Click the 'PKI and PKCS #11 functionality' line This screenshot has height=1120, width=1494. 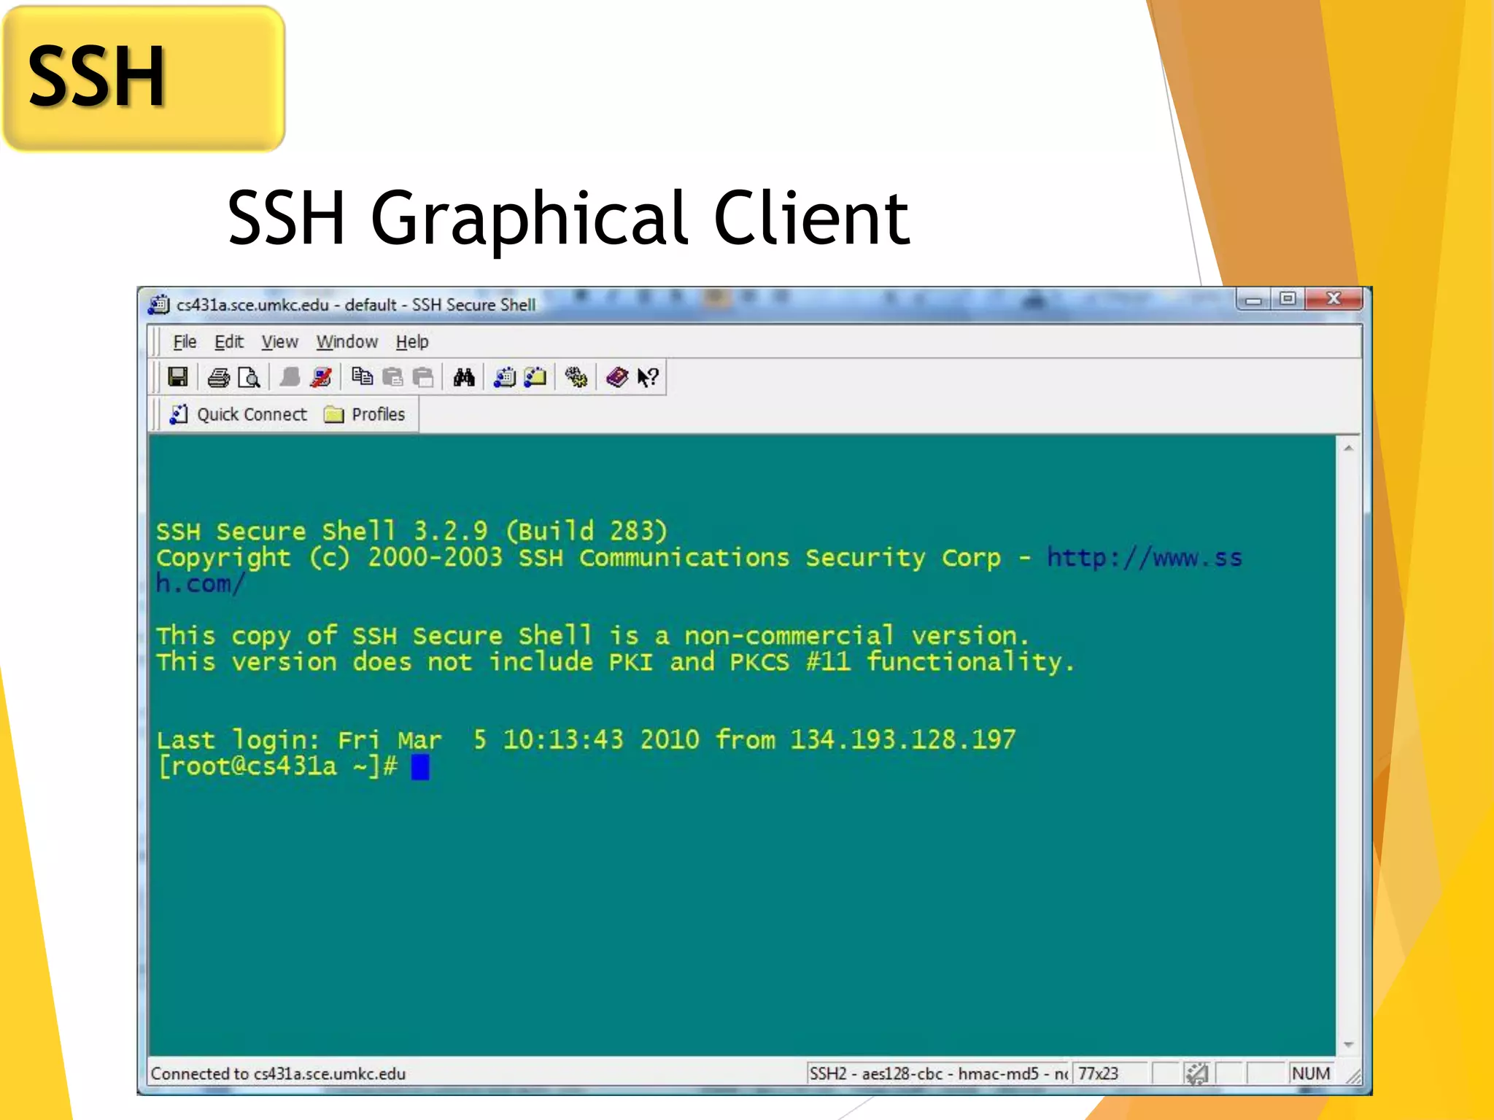point(616,661)
